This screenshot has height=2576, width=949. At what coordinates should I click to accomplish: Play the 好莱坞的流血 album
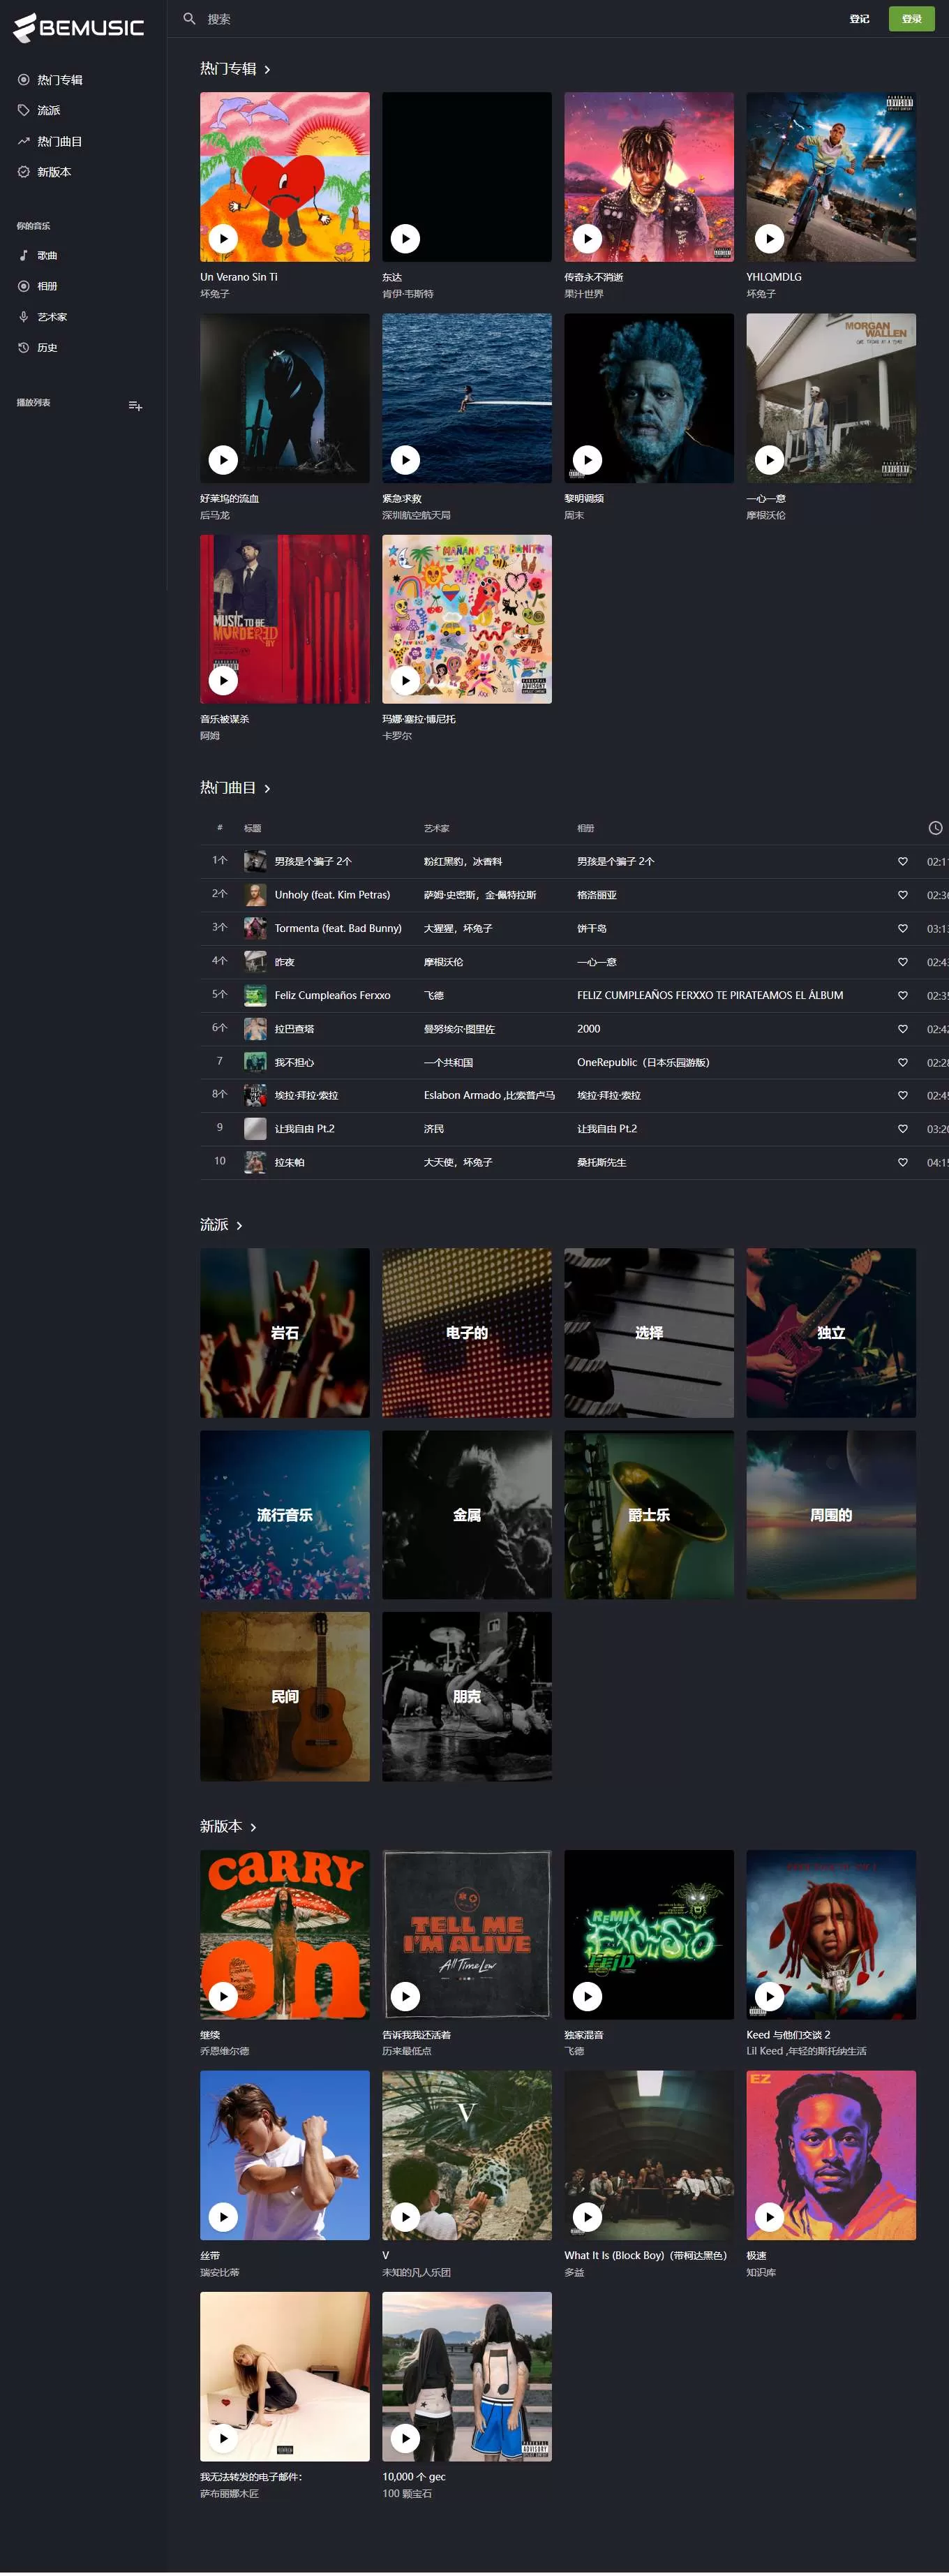tap(223, 459)
